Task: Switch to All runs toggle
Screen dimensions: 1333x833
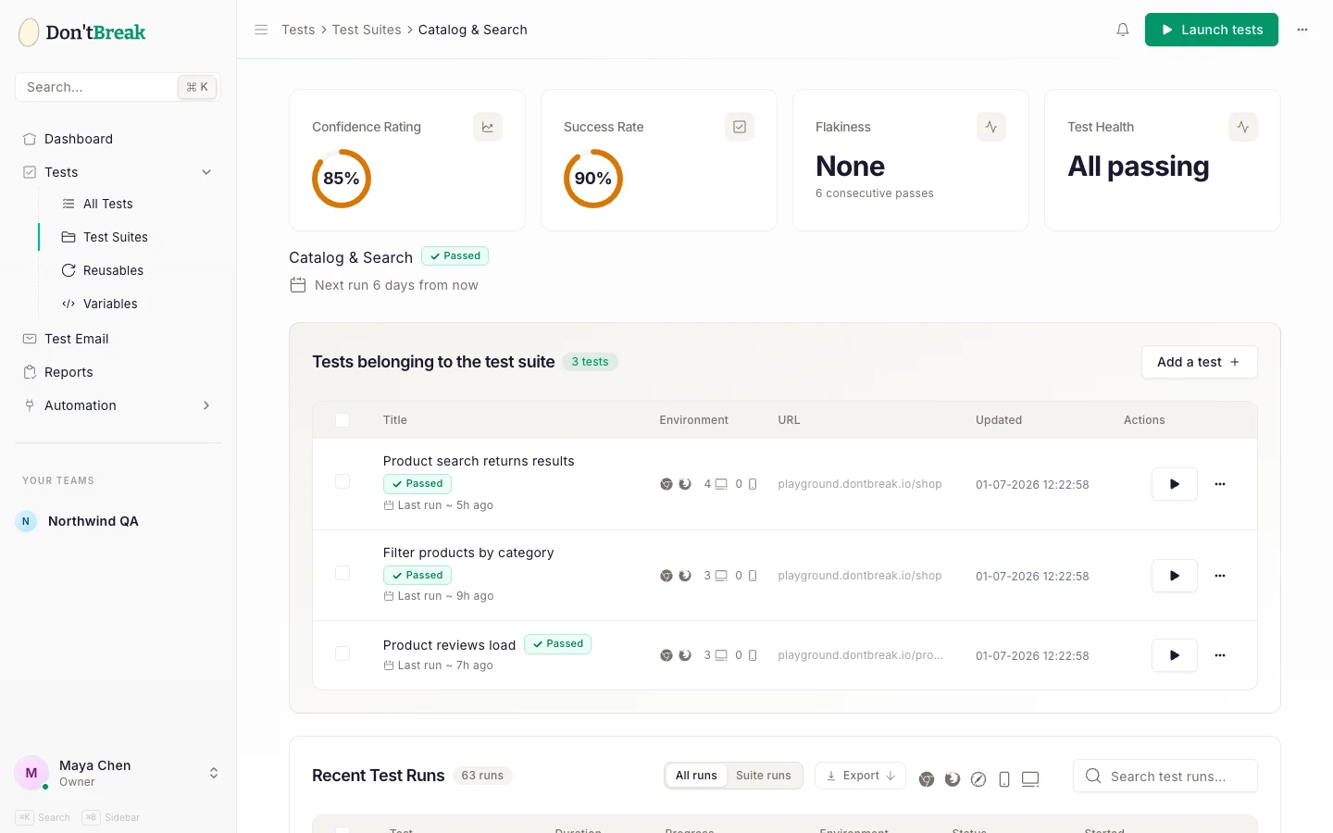Action: [696, 776]
